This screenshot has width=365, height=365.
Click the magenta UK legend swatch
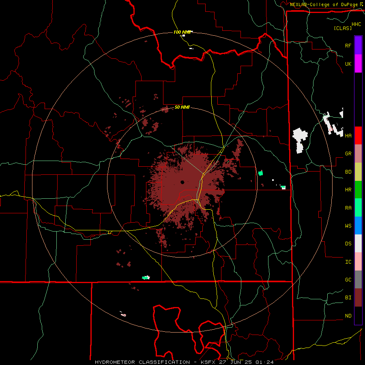pos(358,64)
